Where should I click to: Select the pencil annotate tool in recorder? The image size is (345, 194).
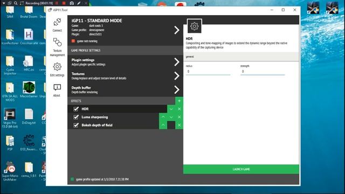click(x=79, y=3)
